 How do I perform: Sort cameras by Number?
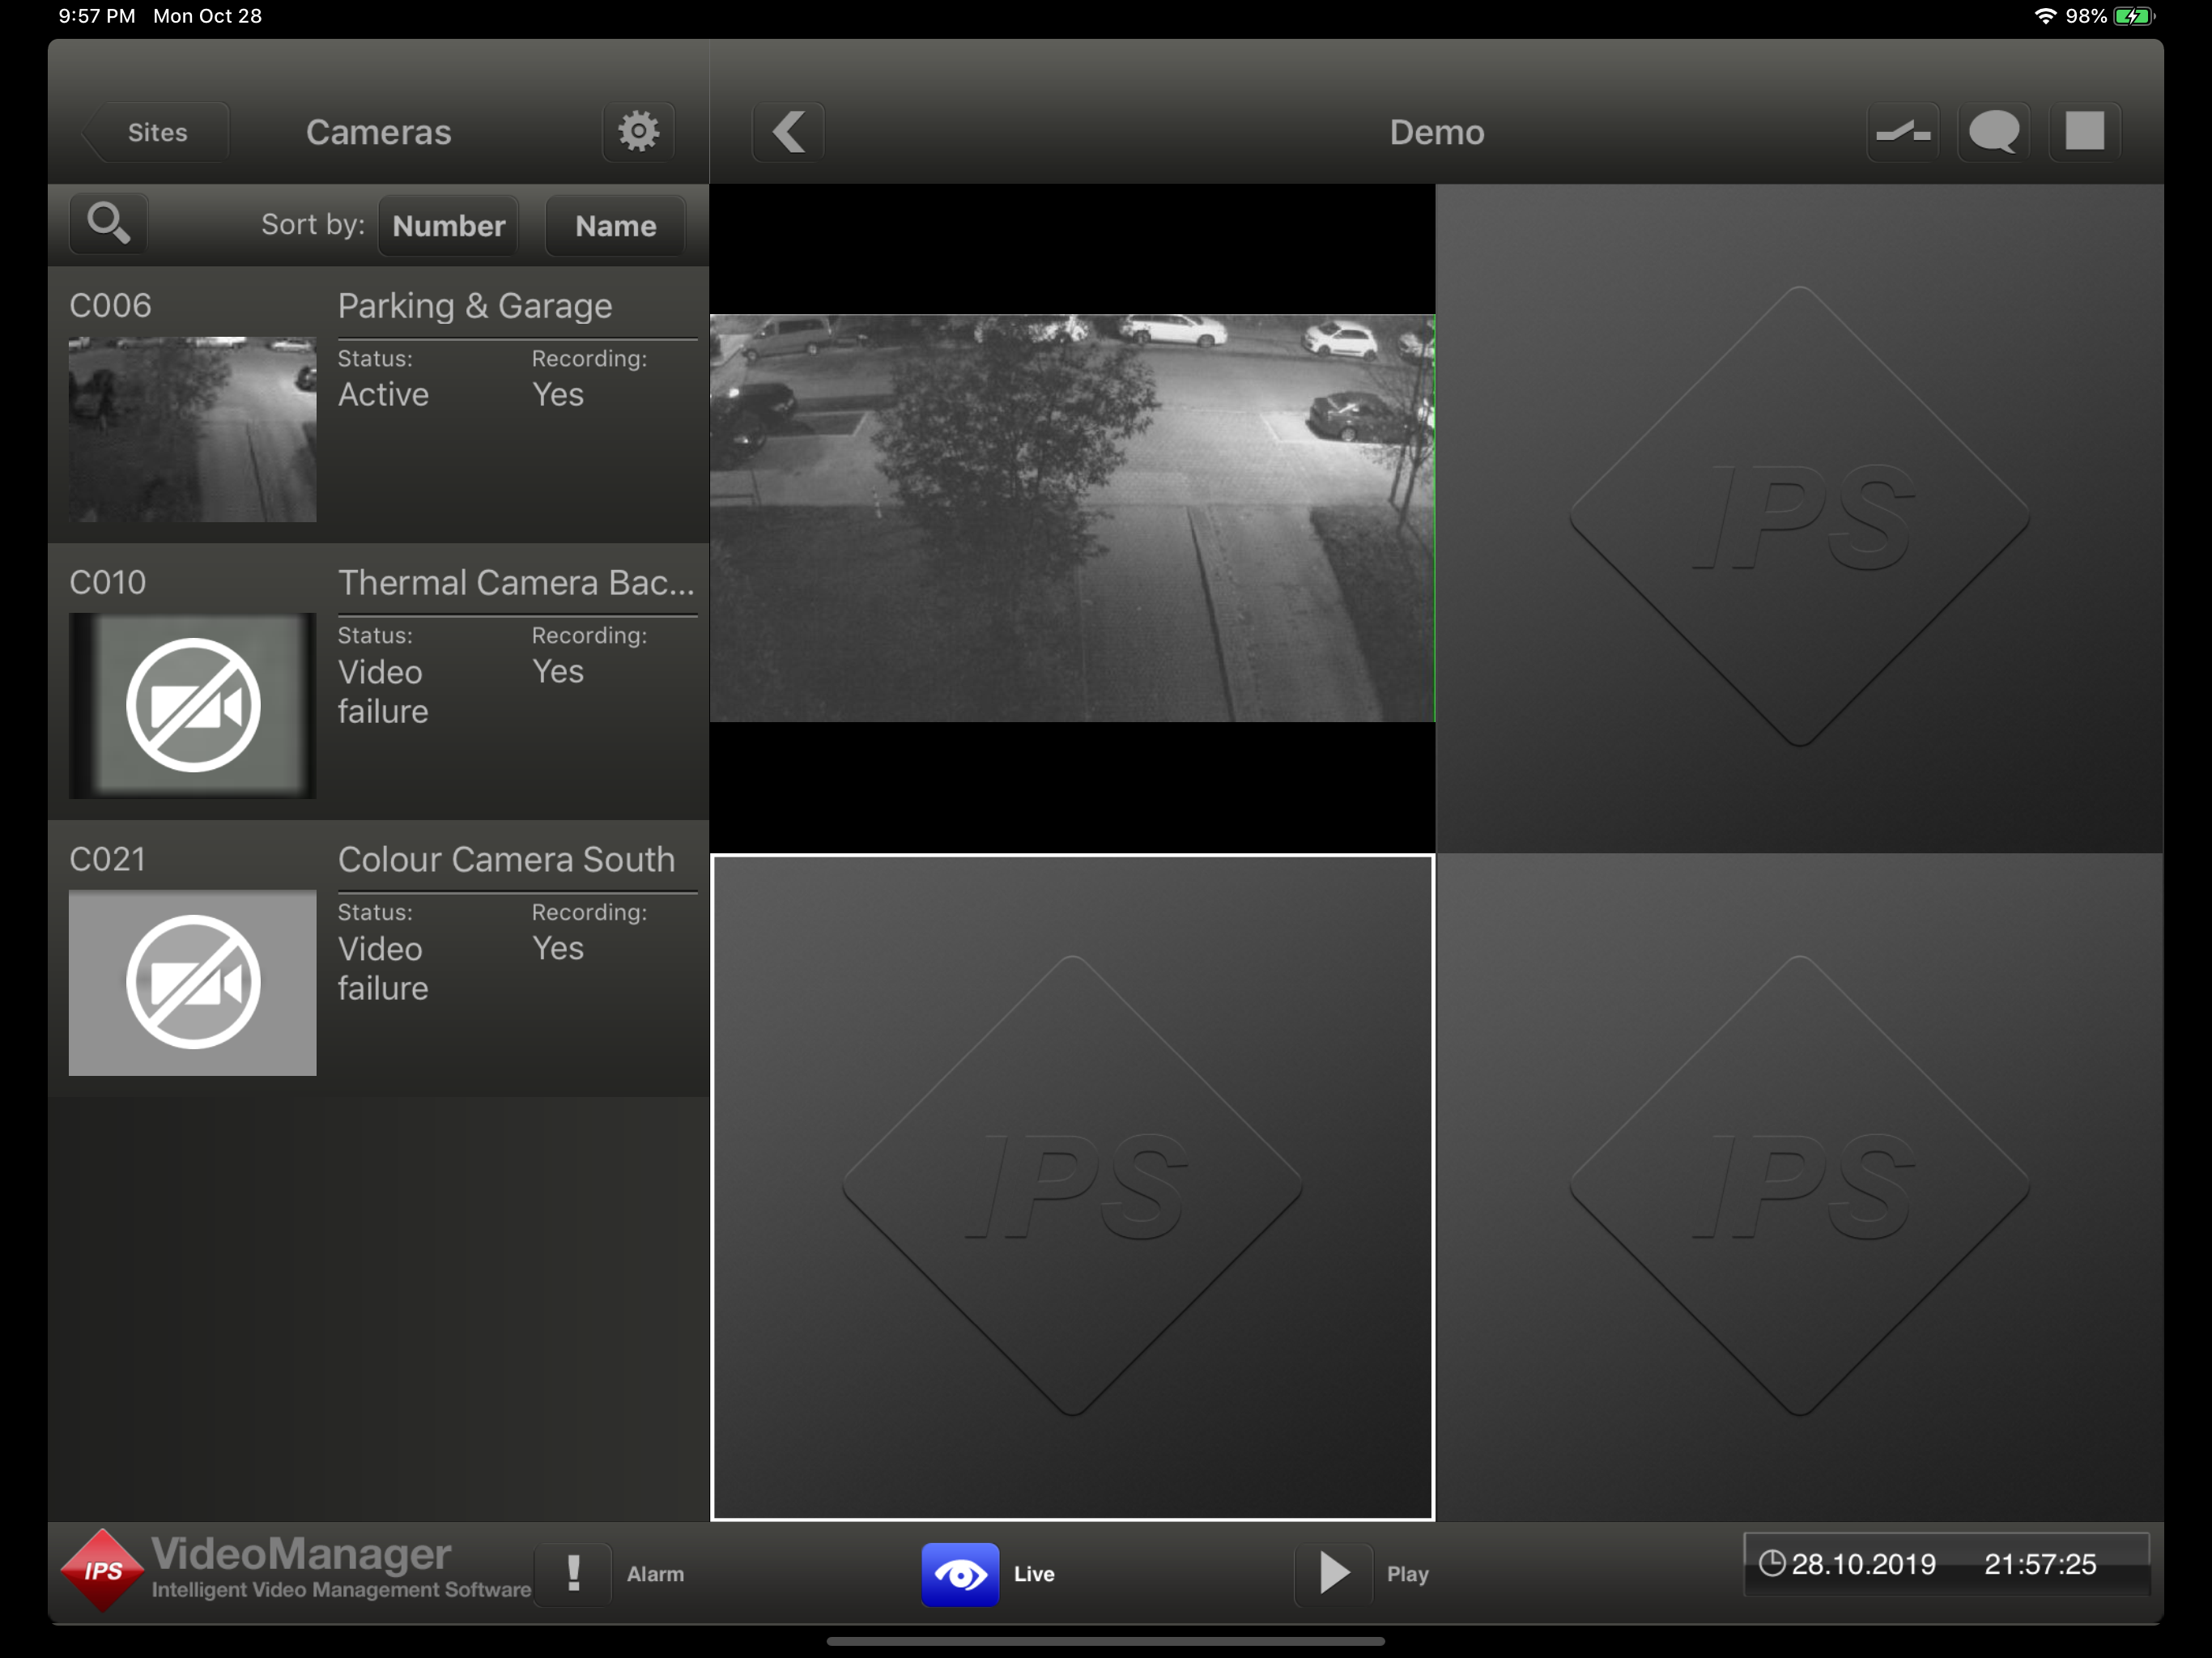(x=449, y=226)
